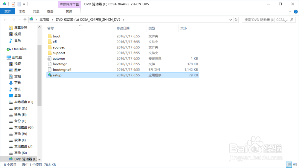299x168 pixels.
Task: Click autorun's 安装信息 type cell
Action: tap(155, 58)
